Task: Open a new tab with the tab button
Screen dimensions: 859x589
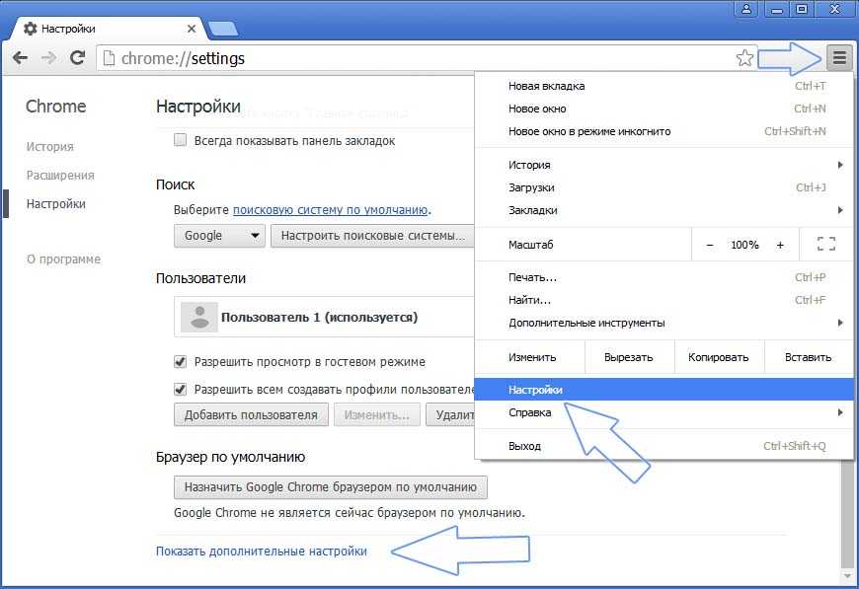Action: (x=223, y=29)
